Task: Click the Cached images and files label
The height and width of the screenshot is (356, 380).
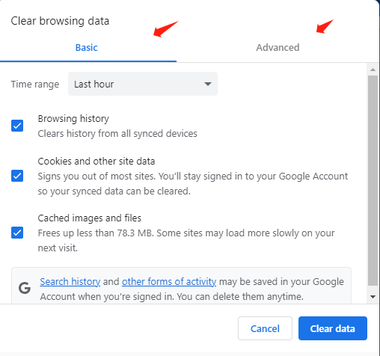Action: 90,218
